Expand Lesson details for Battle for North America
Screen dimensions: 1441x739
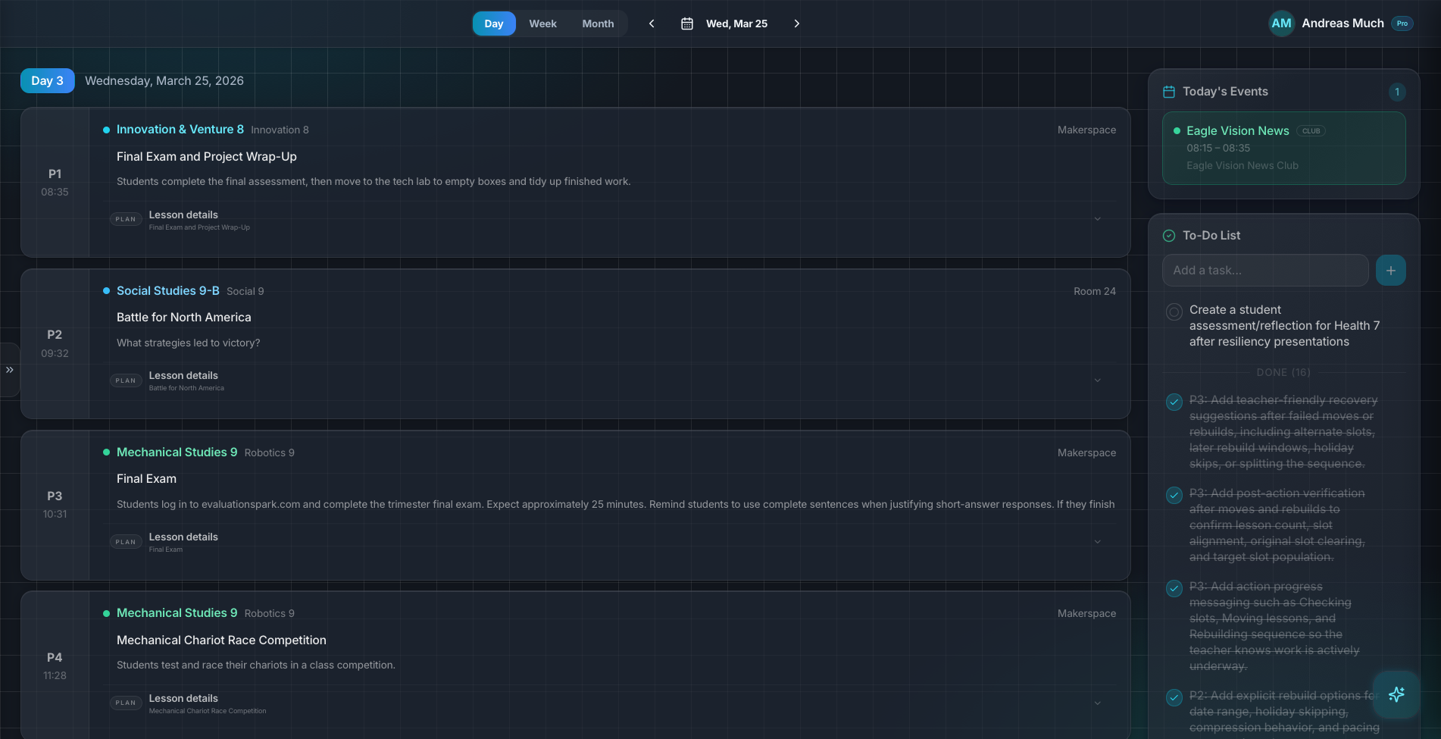point(1098,379)
